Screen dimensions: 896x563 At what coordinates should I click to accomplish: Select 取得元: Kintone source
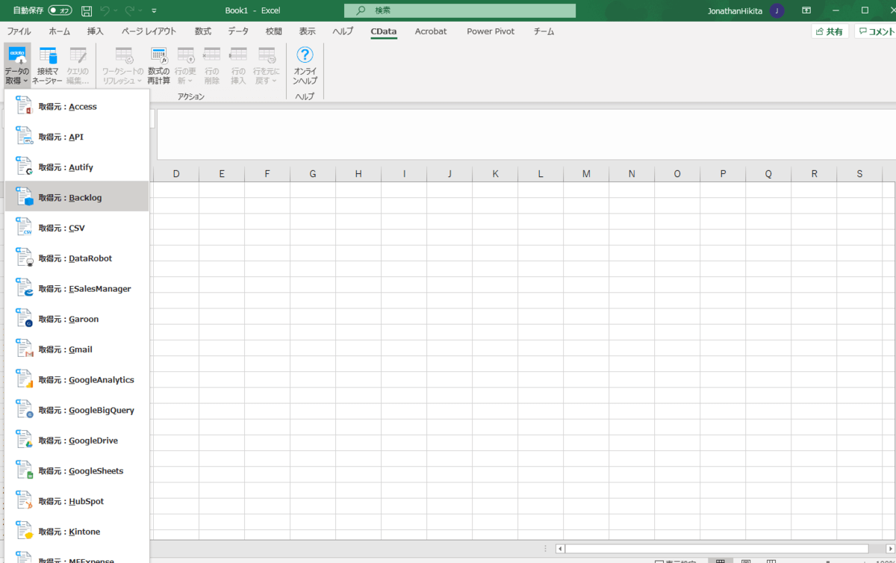tap(77, 532)
